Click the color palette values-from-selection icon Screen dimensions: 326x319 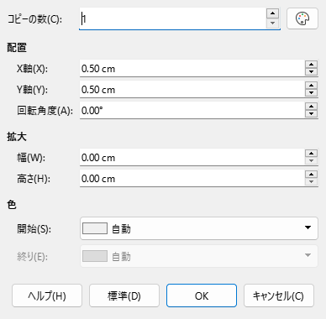tap(302, 18)
